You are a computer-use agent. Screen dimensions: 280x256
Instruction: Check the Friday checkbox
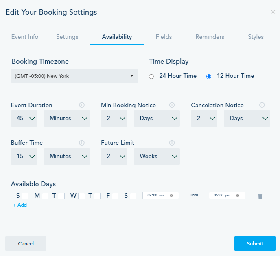click(115, 196)
